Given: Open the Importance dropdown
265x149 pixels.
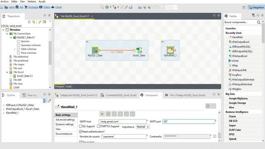Looking at the screenshot, I should click(x=143, y=127).
